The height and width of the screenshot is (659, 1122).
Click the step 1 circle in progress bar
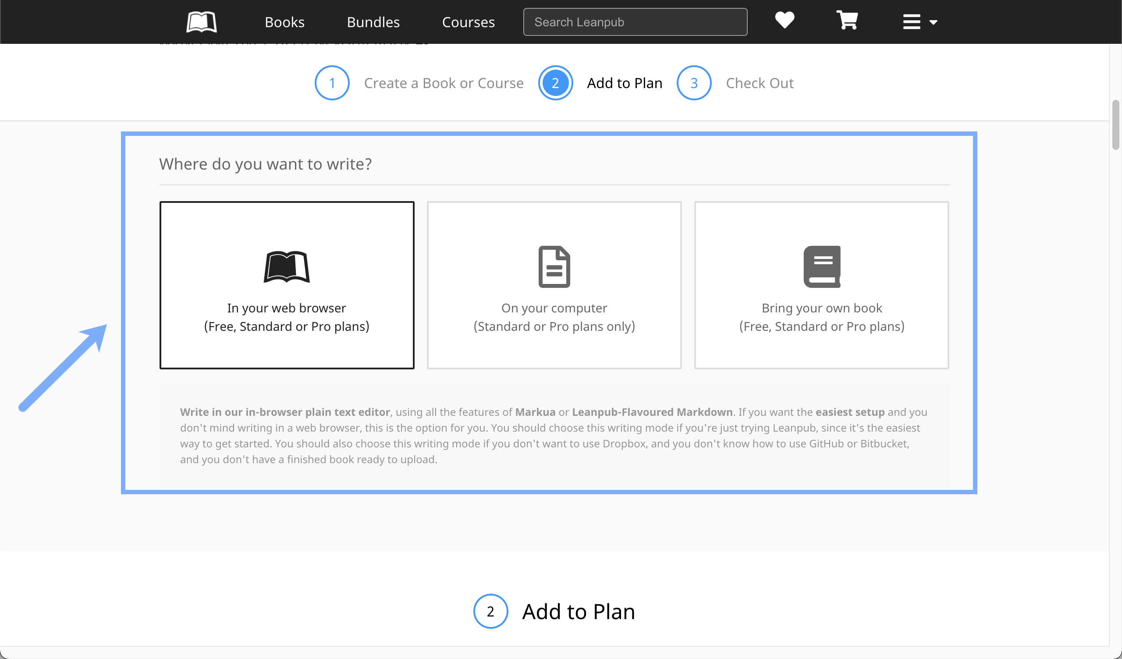pos(332,83)
